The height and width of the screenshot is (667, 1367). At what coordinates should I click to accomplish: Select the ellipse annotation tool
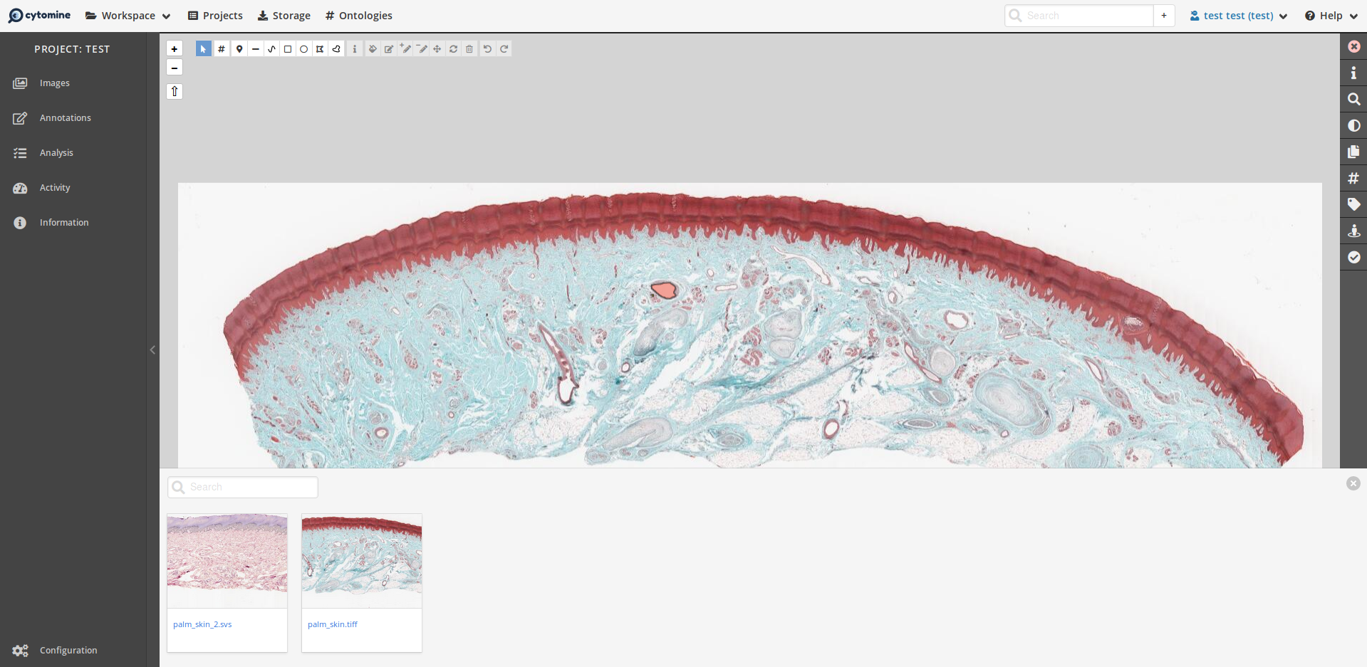(x=303, y=48)
